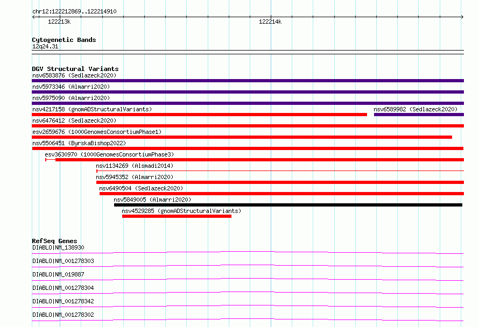The width and height of the screenshot is (479, 327).
Task: Click the magenta gene line for NM_019887
Action: pos(248,279)
